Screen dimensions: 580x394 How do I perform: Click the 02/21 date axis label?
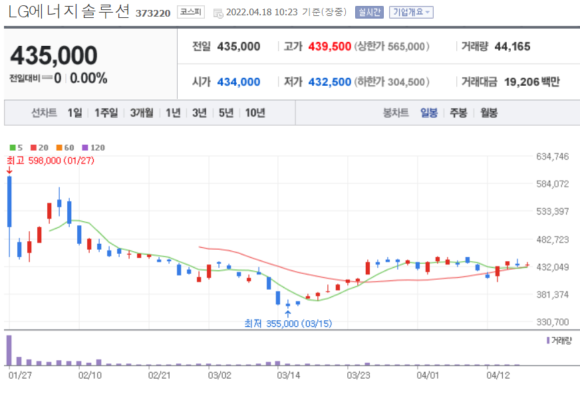160,375
